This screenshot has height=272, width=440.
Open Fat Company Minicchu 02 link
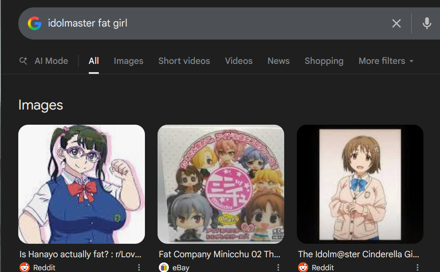(219, 254)
